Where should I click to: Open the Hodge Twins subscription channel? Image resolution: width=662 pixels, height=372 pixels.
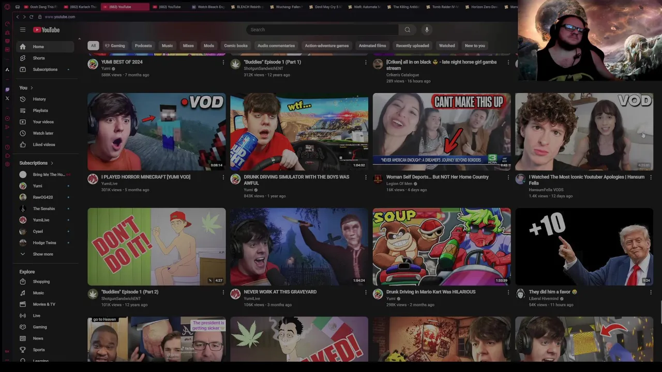point(45,243)
